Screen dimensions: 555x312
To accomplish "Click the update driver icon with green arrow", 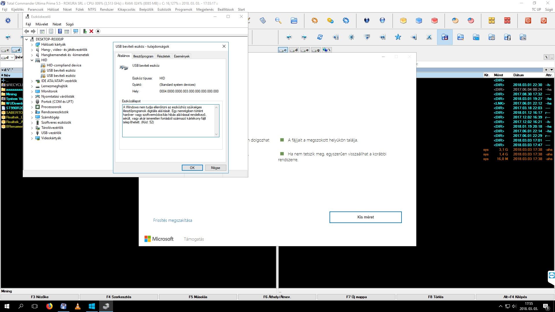I will pos(85,31).
